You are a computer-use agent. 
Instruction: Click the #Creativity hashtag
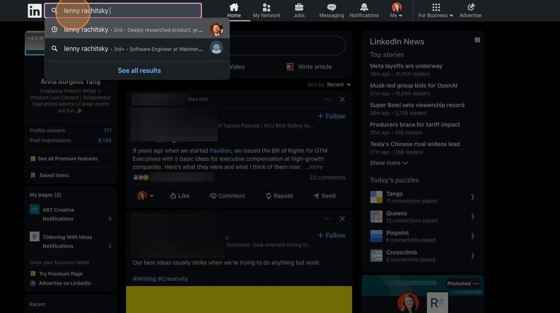click(173, 278)
